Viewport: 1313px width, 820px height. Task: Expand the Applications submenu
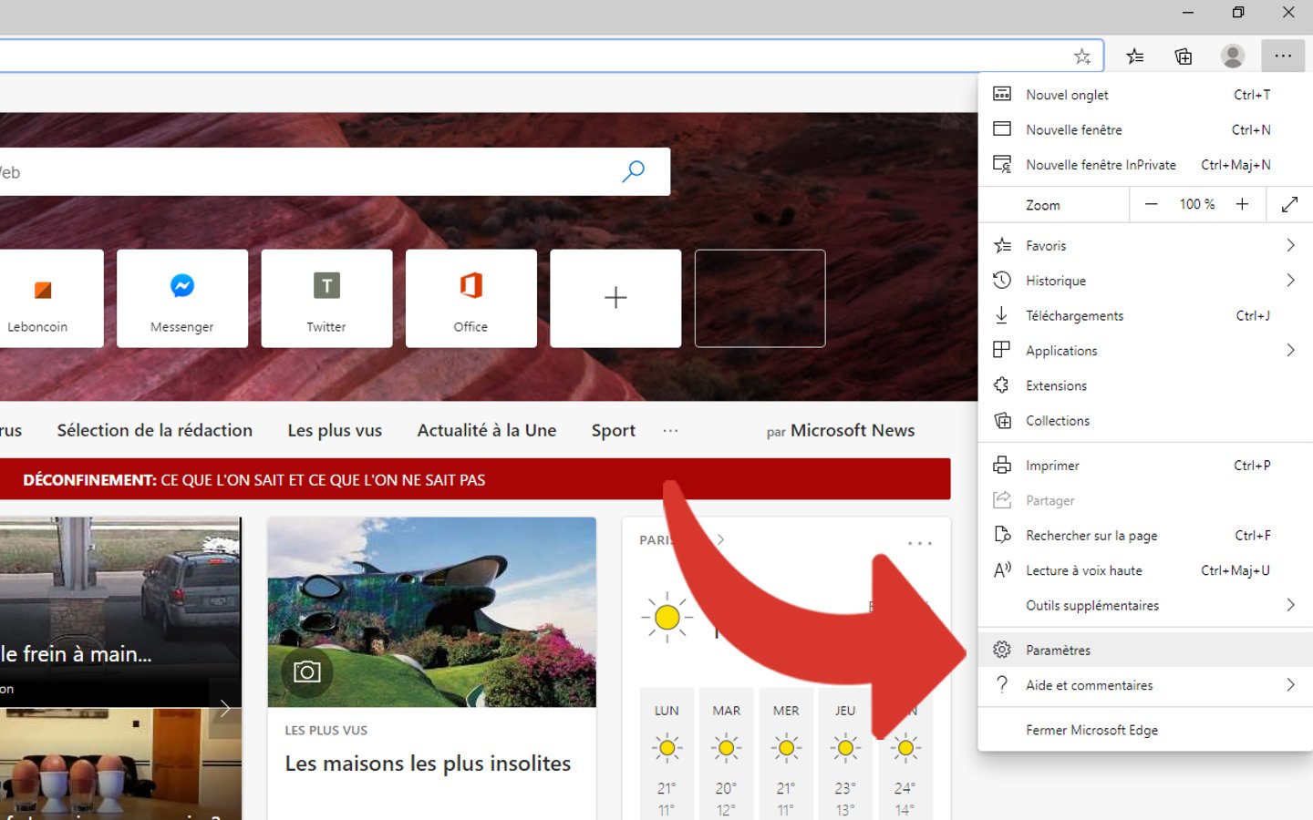tap(1145, 351)
